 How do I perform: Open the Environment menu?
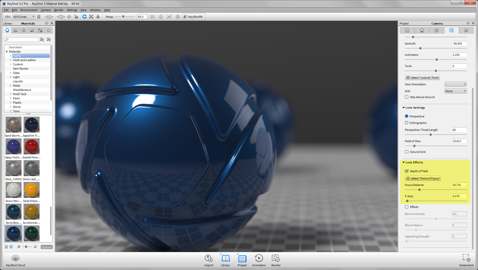pos(29,10)
